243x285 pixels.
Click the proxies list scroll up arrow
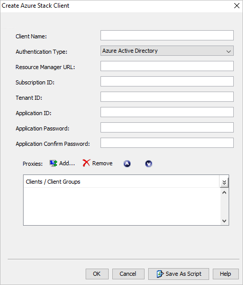pyautogui.click(x=224, y=192)
